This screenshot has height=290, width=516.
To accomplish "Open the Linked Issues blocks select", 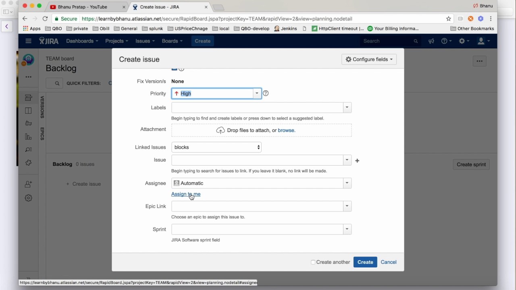I will [x=216, y=147].
